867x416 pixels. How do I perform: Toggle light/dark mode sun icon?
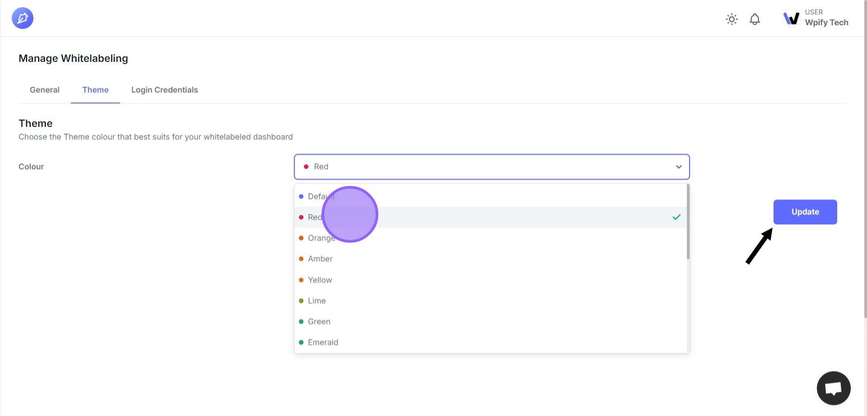(x=732, y=19)
